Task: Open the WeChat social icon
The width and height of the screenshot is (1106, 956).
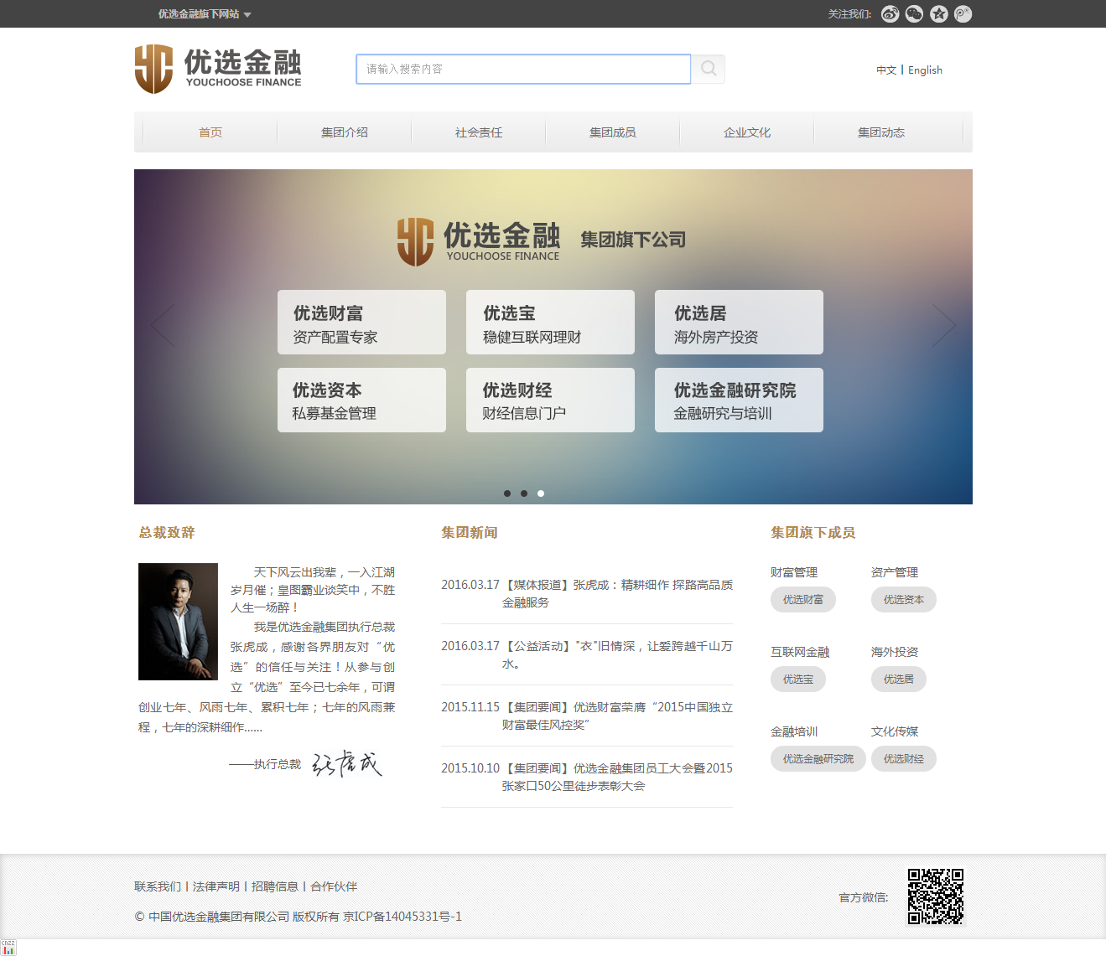Action: click(x=914, y=13)
